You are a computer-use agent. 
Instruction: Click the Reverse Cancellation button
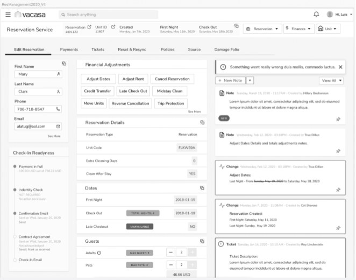[130, 103]
